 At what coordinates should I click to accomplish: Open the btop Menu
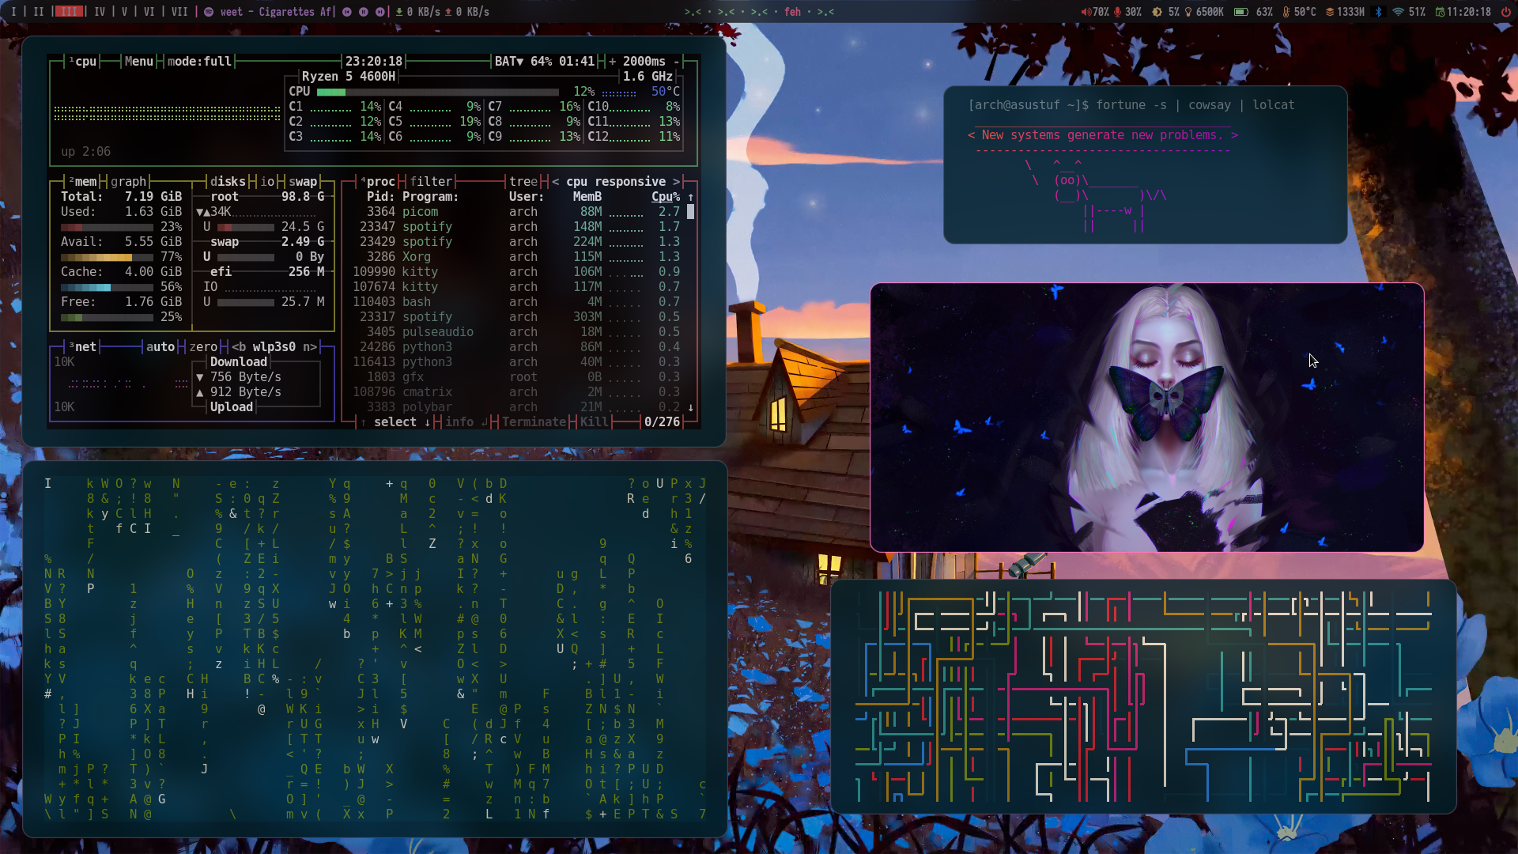pos(138,61)
